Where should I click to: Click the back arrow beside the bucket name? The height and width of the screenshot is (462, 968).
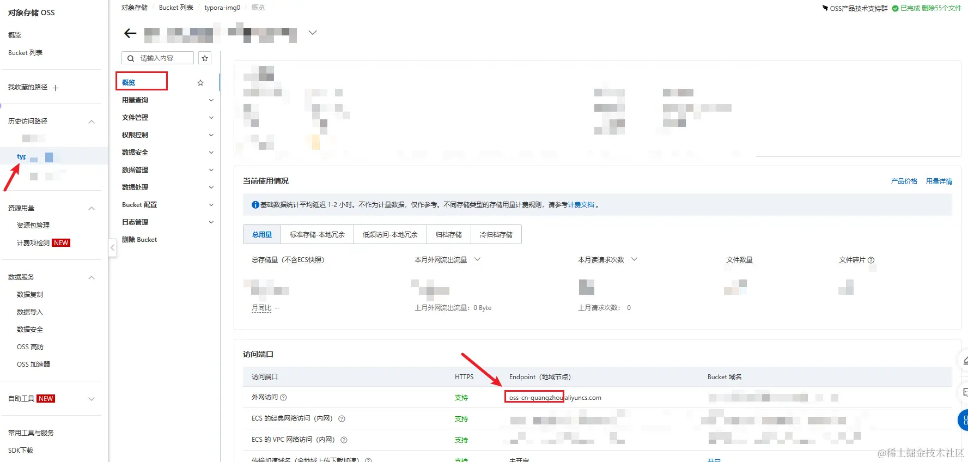pos(130,33)
